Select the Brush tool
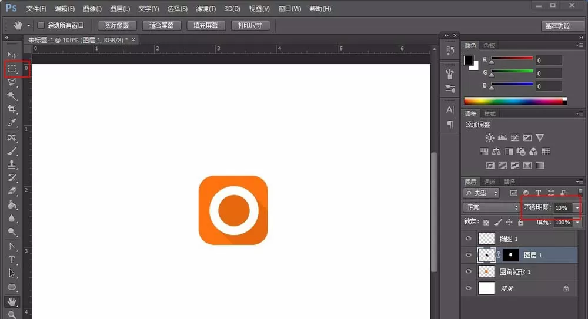The height and width of the screenshot is (319, 588). (12, 151)
